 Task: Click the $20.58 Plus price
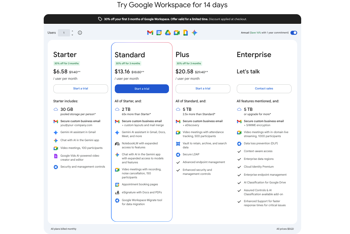(x=185, y=71)
